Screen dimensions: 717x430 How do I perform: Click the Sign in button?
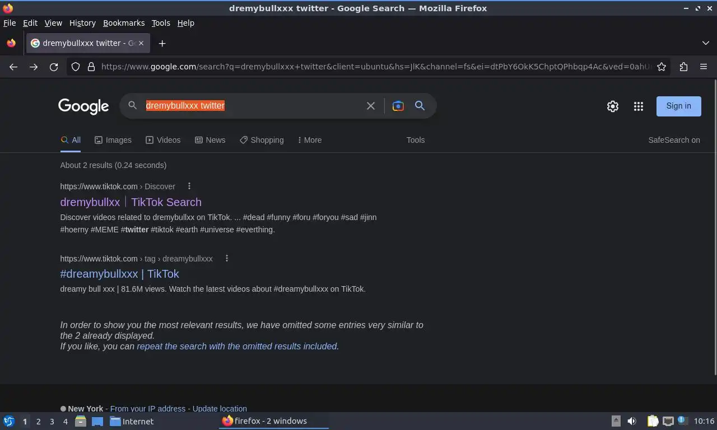click(x=678, y=106)
